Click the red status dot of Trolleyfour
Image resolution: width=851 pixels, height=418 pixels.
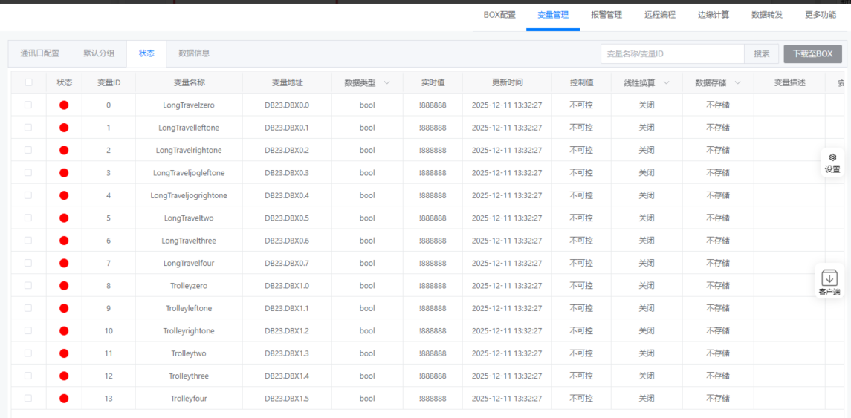tap(64, 399)
